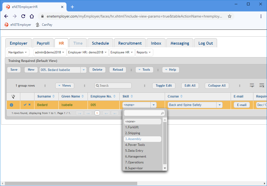
Task: Open the Employer HR: demo2018 menu
Action: coord(88,52)
